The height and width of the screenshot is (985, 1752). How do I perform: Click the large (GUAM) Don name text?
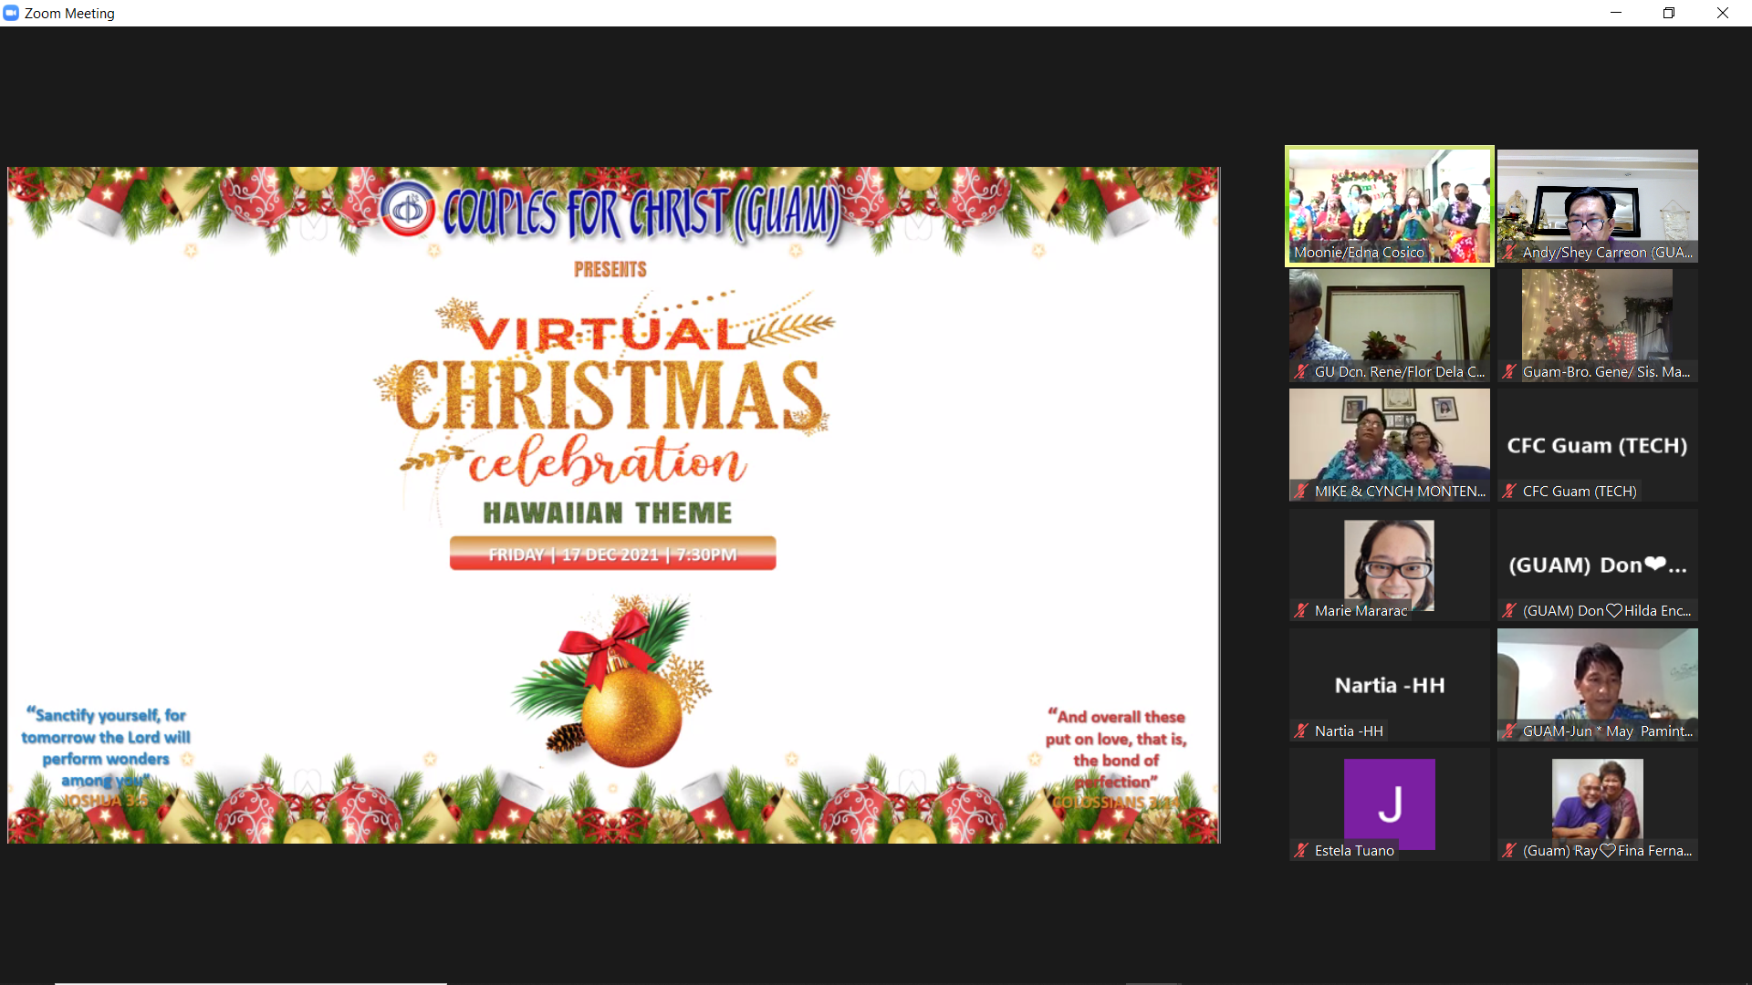click(1597, 565)
